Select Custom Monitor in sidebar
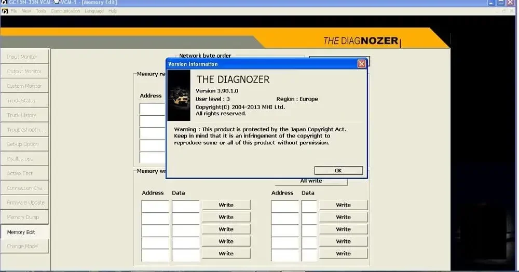The width and height of the screenshot is (519, 272). tap(25, 86)
